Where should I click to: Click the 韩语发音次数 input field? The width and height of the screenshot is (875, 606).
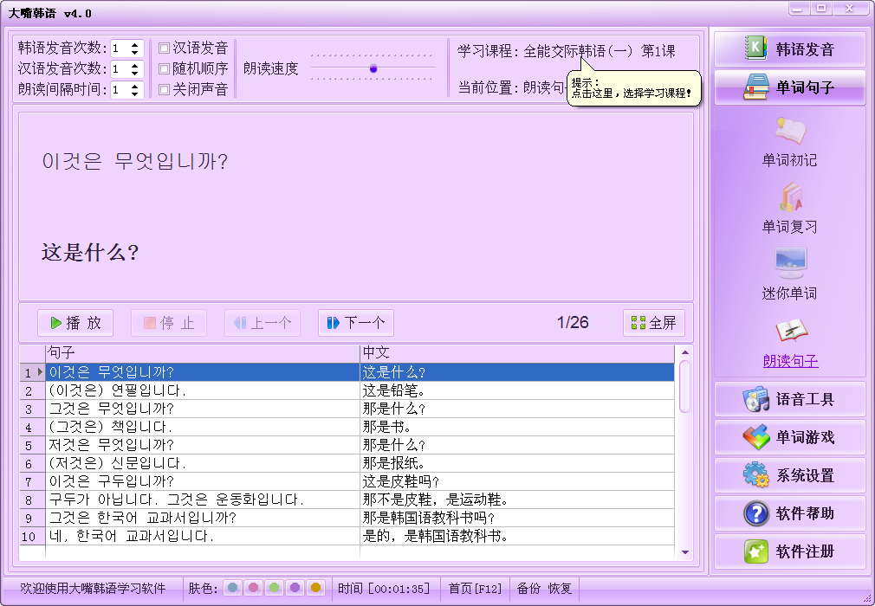point(120,48)
